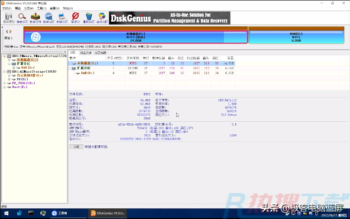Select 本地磁盘(C:) in the left tree
This screenshot has height=219, width=350.
point(27,60)
